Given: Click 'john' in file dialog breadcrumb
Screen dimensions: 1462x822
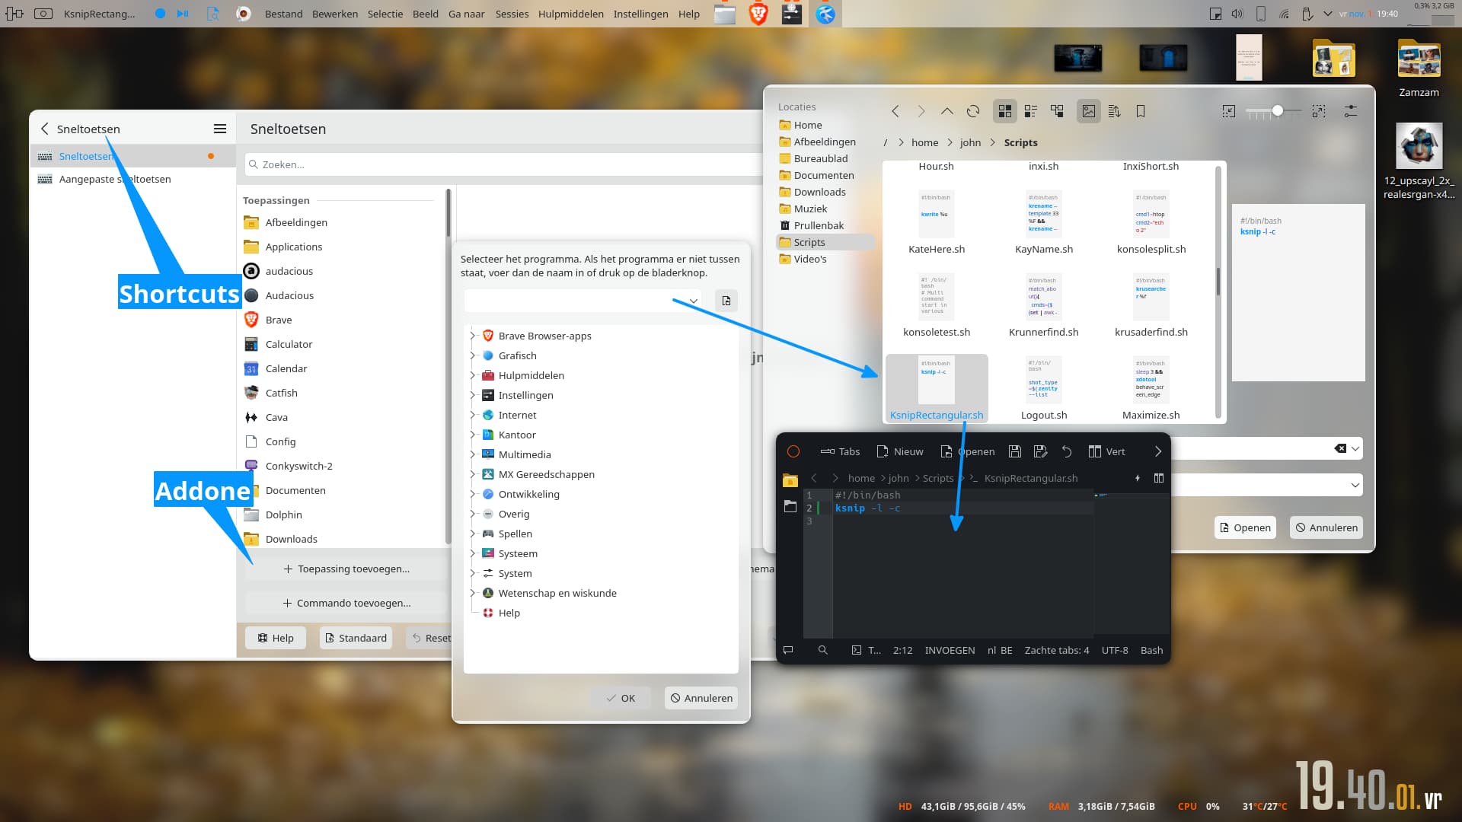Looking at the screenshot, I should [x=970, y=142].
